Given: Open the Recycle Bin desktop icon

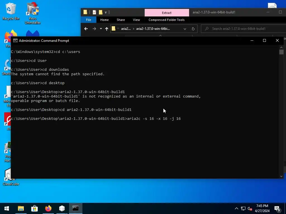Looking at the screenshot, I should coord(11,11).
